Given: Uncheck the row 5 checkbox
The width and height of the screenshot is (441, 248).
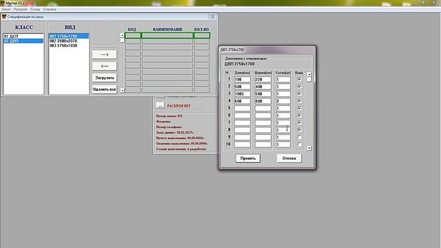Looking at the screenshot, I should pyautogui.click(x=299, y=108).
